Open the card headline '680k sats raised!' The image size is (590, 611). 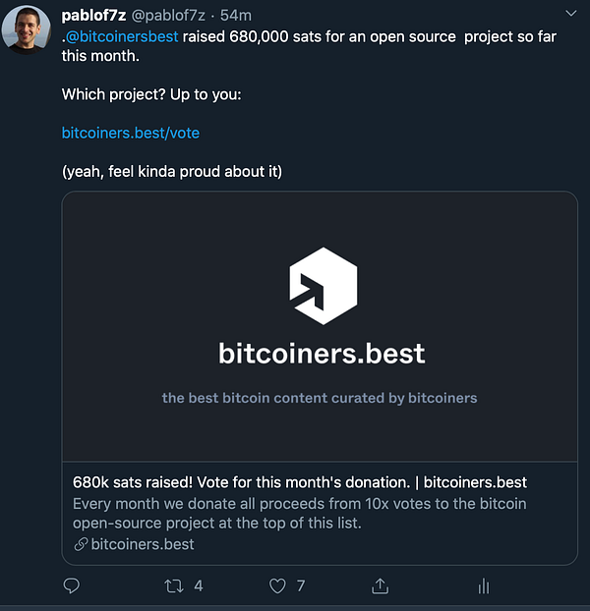pos(300,482)
